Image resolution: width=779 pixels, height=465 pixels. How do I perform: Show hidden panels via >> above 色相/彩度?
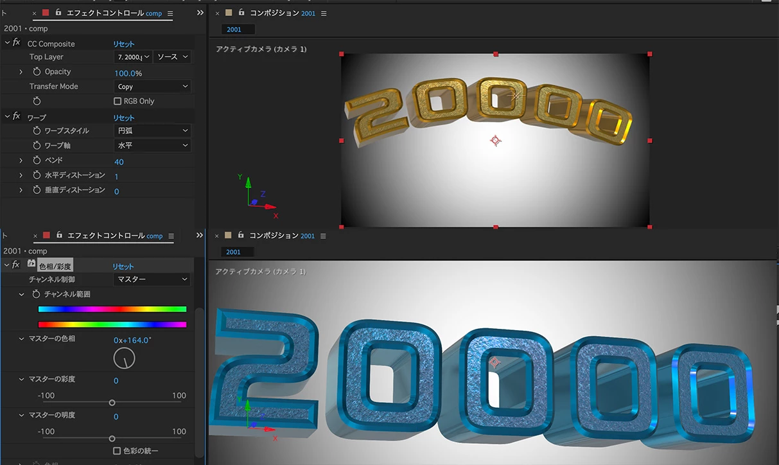tap(200, 236)
